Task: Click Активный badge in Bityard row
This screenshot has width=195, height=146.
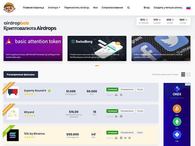Action: (112, 111)
